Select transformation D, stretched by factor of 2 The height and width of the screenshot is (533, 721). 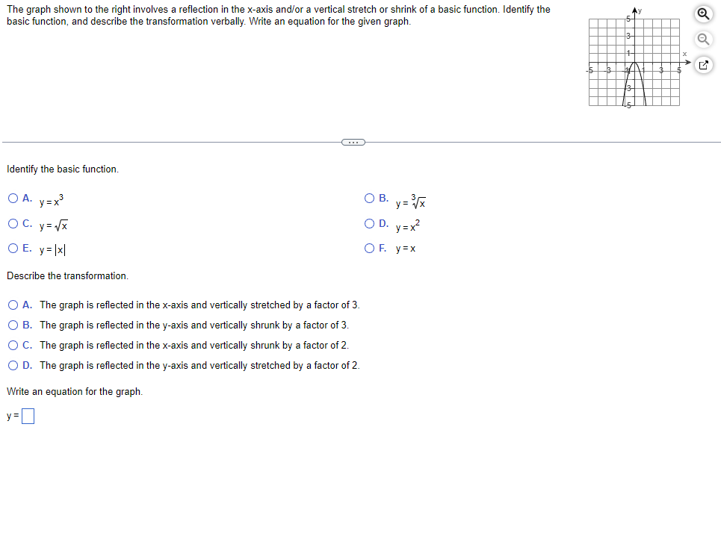point(13,365)
